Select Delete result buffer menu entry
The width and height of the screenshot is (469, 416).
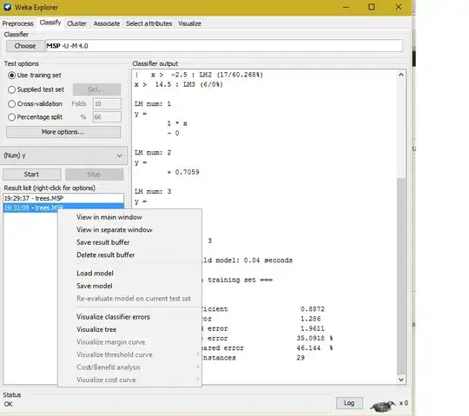click(106, 254)
